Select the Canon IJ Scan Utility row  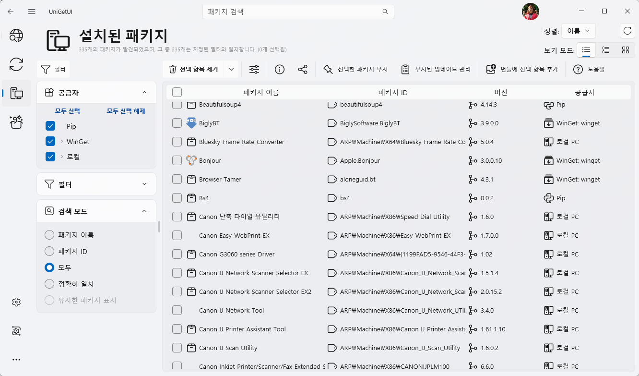coord(398,348)
